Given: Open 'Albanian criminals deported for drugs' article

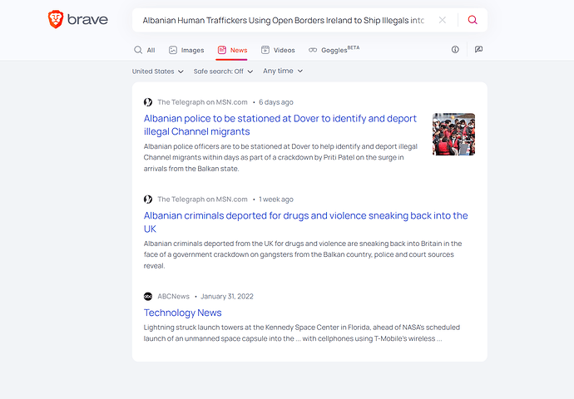Looking at the screenshot, I should click(x=305, y=222).
